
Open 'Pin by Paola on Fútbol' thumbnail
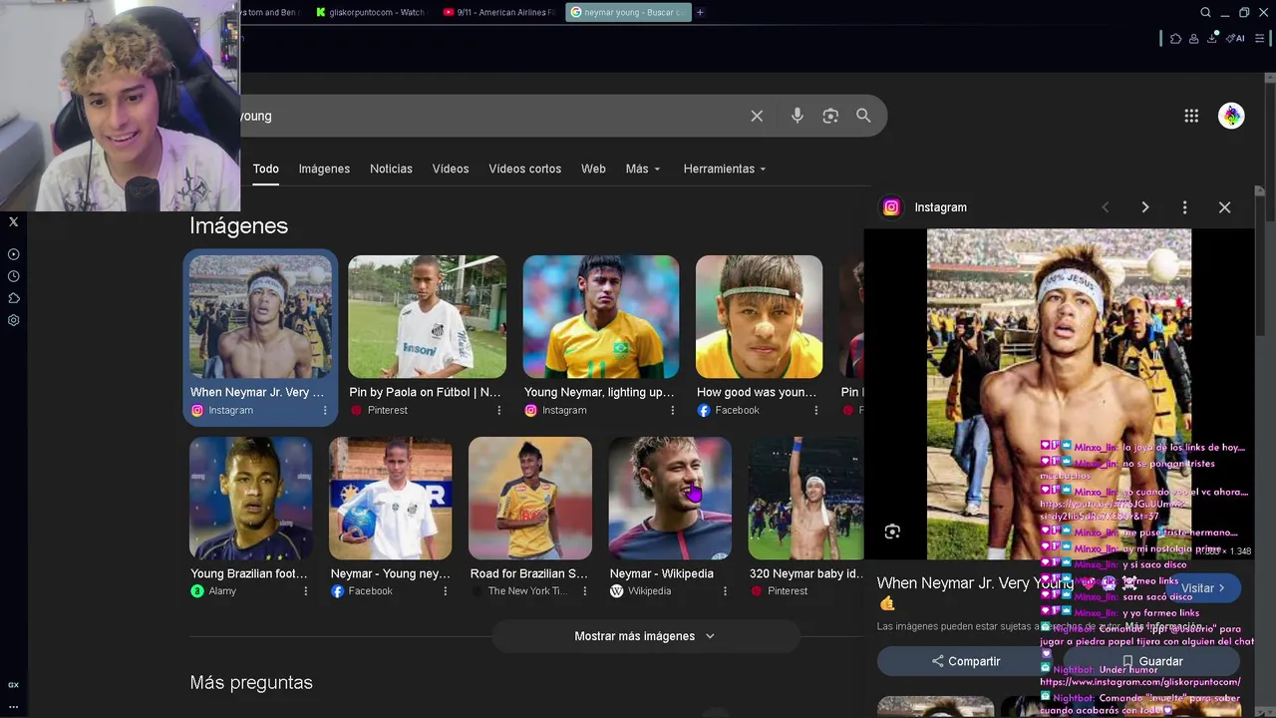click(427, 316)
